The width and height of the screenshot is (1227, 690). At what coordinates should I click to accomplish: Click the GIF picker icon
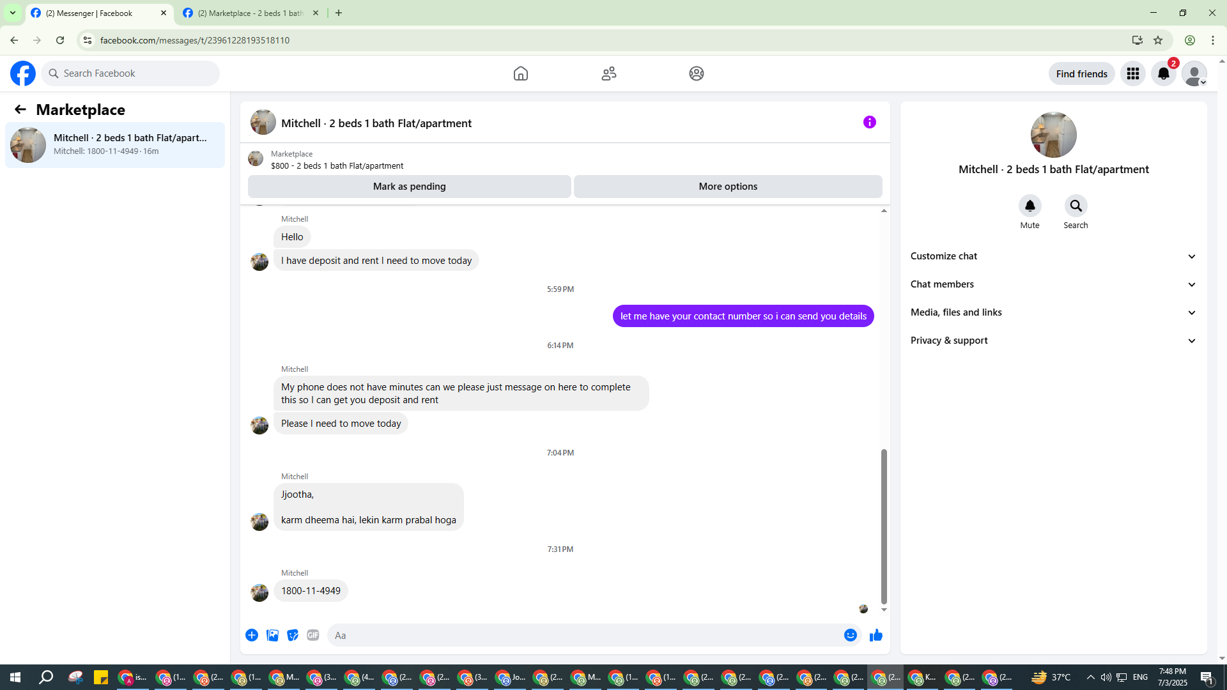click(x=313, y=635)
